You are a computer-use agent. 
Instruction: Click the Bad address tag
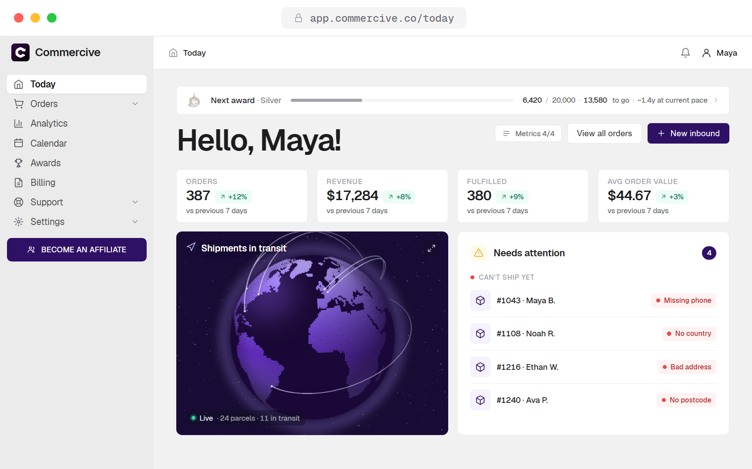pyautogui.click(x=687, y=367)
